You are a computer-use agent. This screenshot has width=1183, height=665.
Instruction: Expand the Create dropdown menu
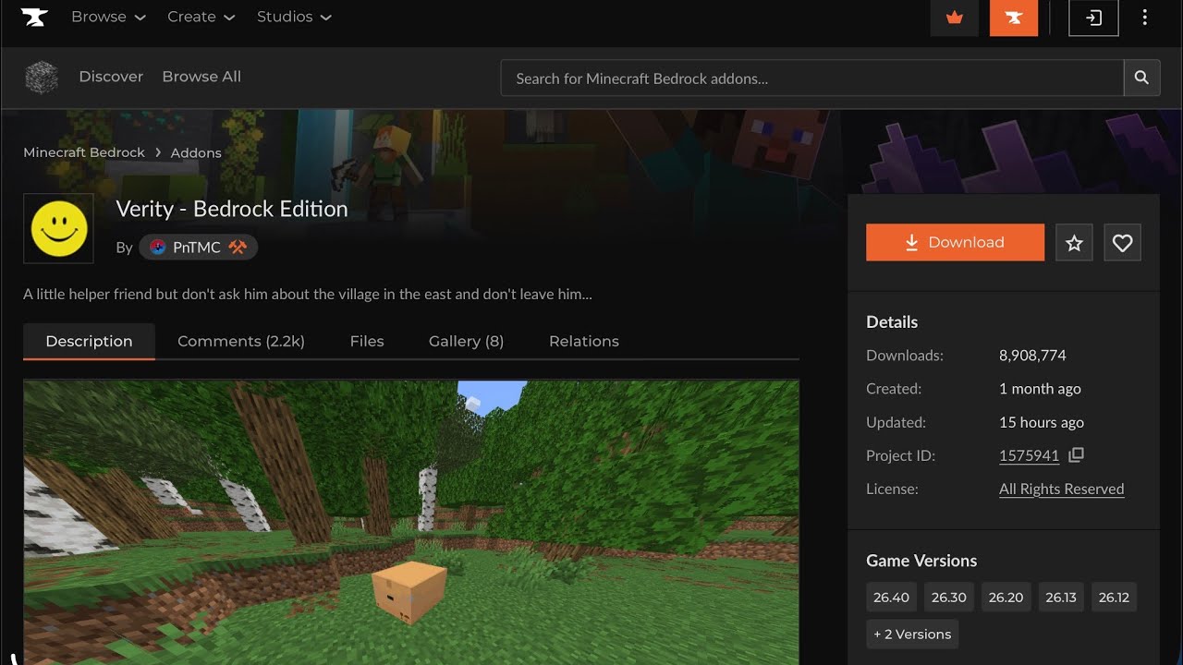pyautogui.click(x=201, y=18)
